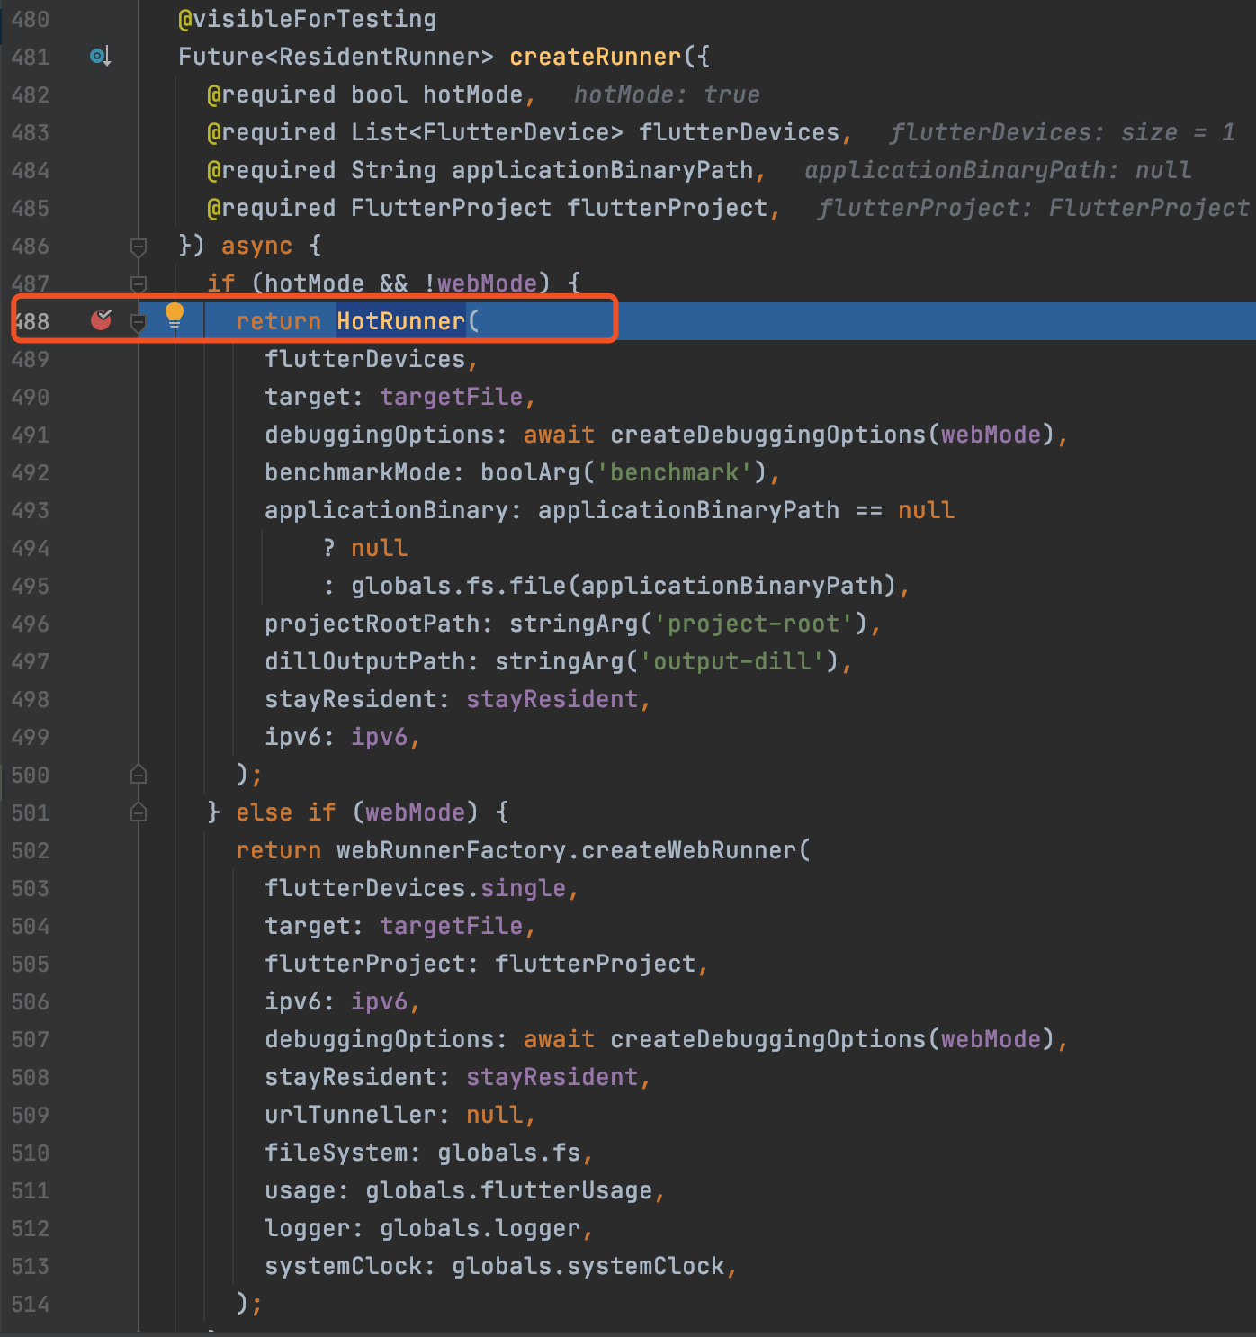Click the 'benchmark' string literal on line 492
Viewport: 1256px width, 1337px height.
(677, 472)
